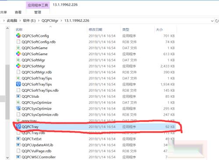219x160 pixels.
Task: Click the QQPCSoftMgr.rdb file icon
Action: point(18,72)
